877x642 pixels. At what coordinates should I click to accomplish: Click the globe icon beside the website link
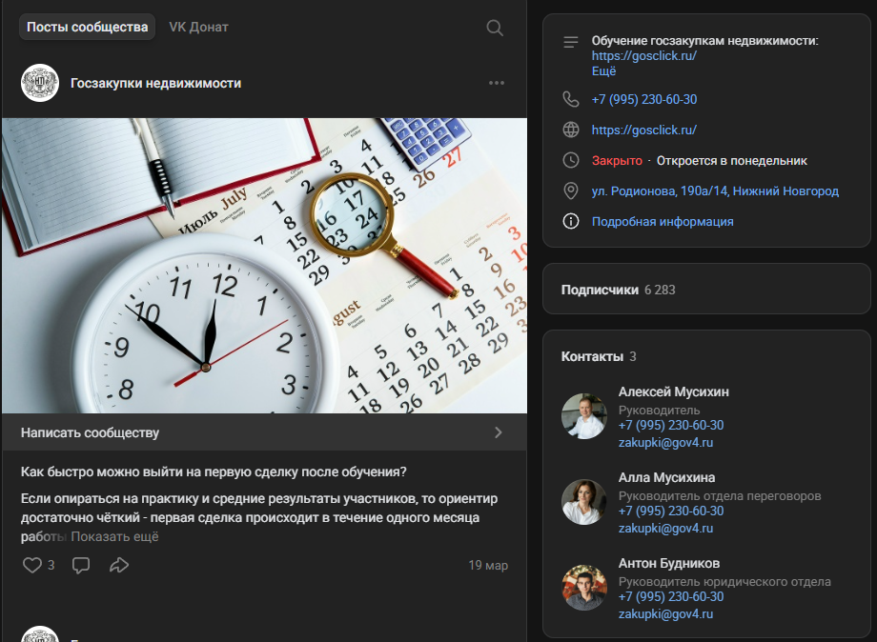pyautogui.click(x=571, y=130)
